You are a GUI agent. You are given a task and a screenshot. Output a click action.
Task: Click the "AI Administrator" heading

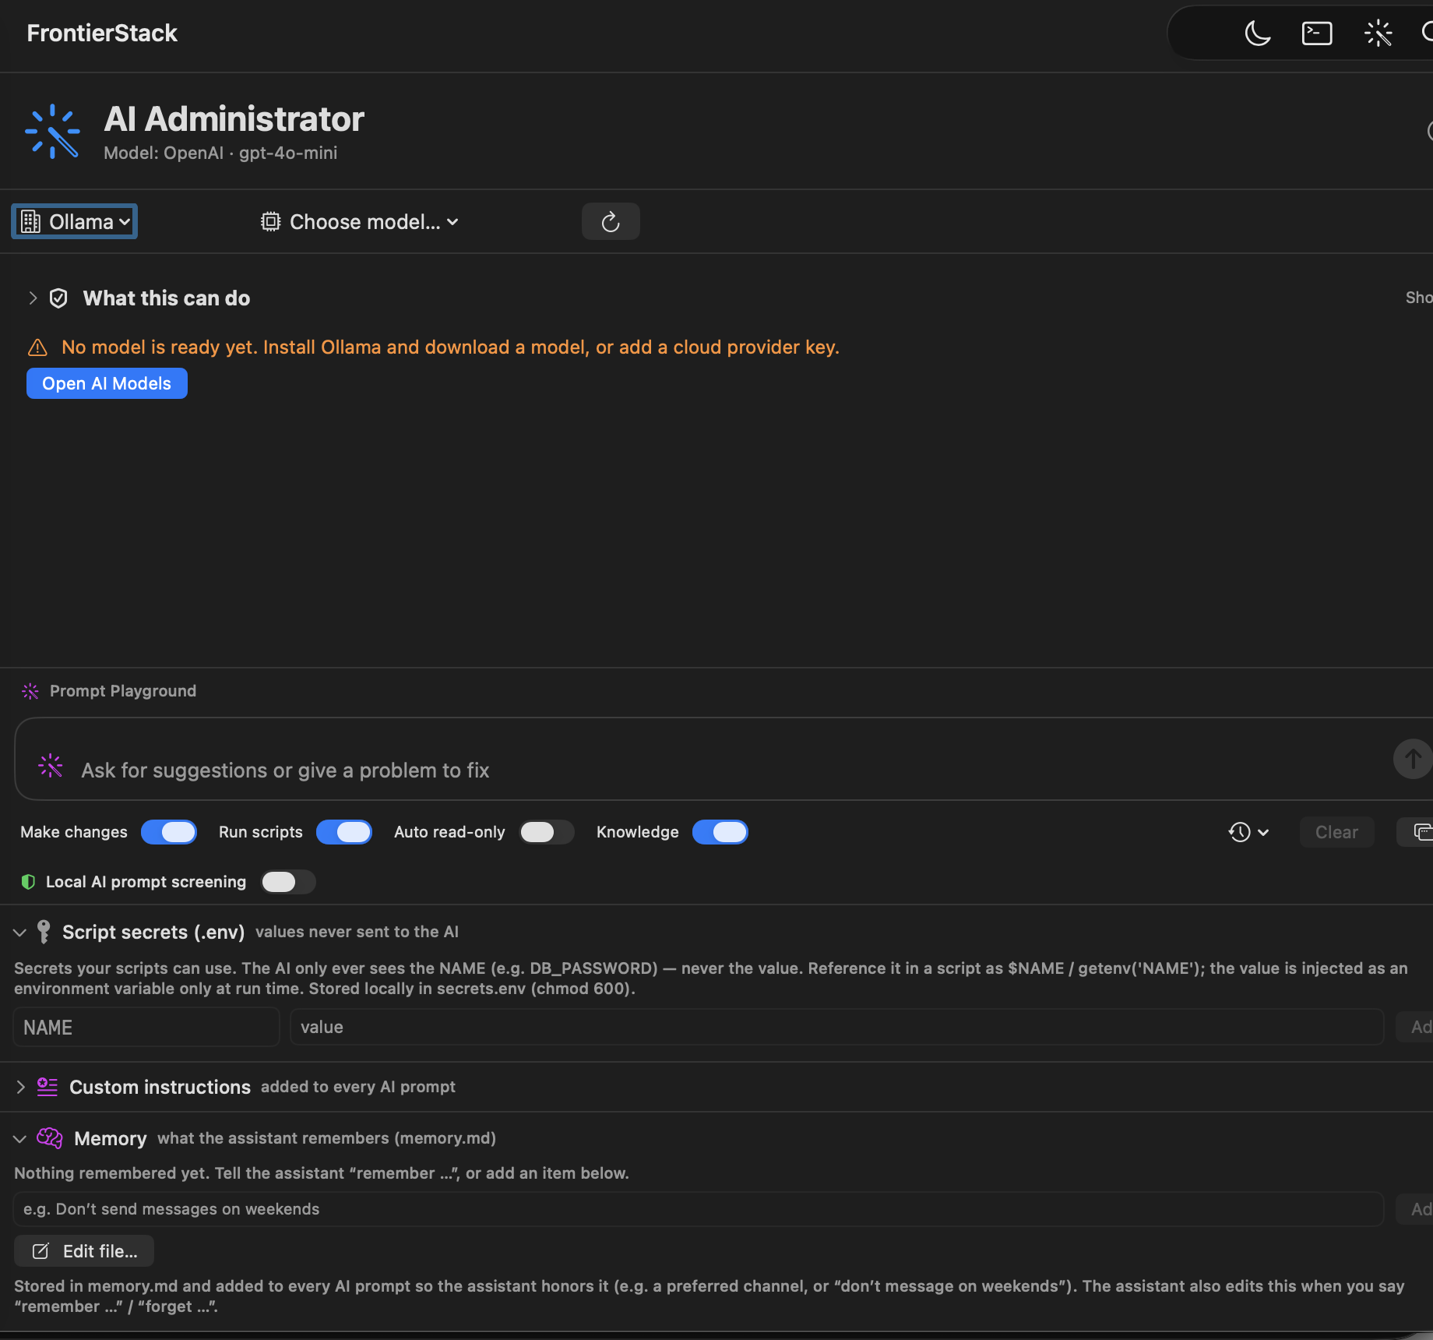(234, 119)
